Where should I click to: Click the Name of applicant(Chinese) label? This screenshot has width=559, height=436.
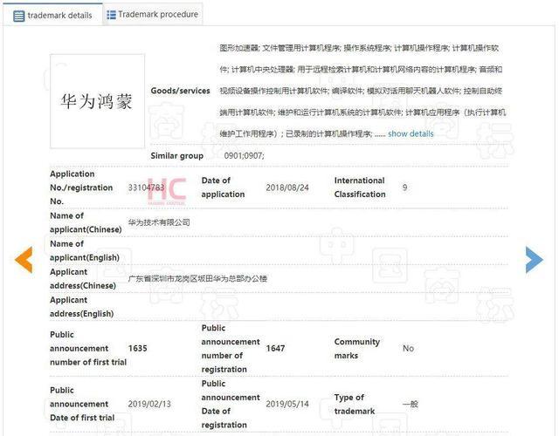[86, 222]
